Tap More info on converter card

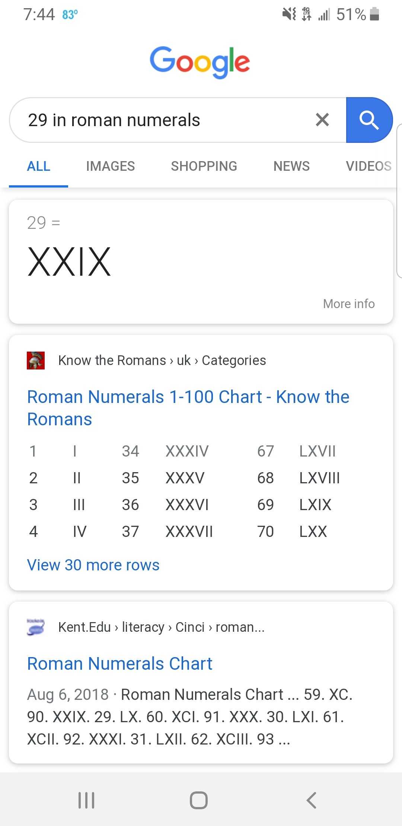pyautogui.click(x=349, y=304)
